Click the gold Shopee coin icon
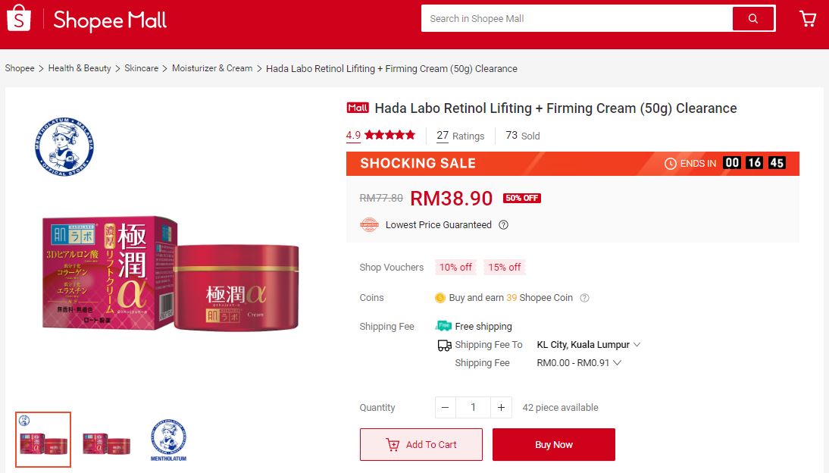The height and width of the screenshot is (473, 829). [x=440, y=298]
